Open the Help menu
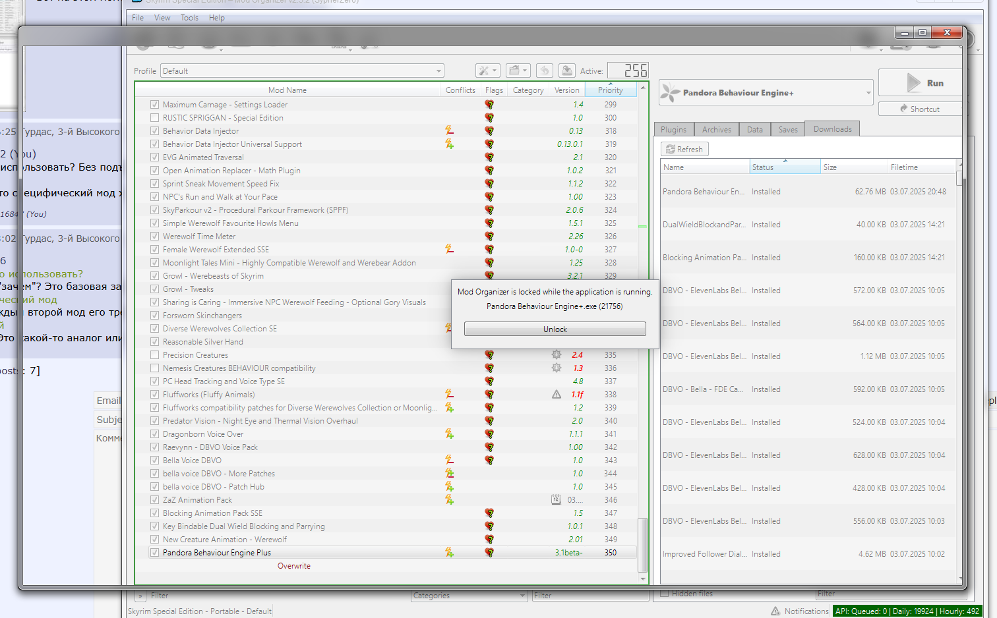 tap(217, 18)
